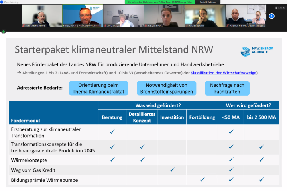Click the slide title Starterpaket klimaneutraler Mittelstand NRW
This screenshot has height=191, width=287.
pos(114,49)
